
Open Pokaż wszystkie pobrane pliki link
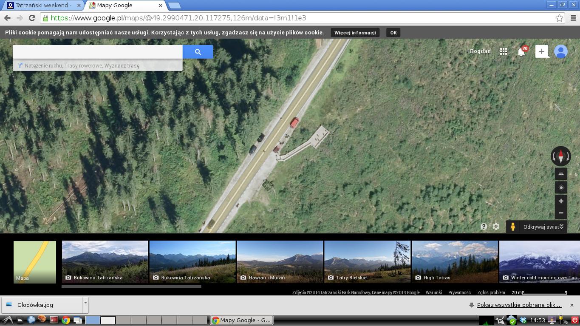[519, 305]
